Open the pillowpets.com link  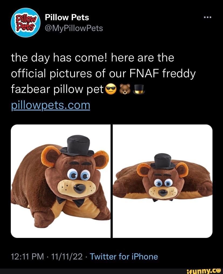click(50, 105)
